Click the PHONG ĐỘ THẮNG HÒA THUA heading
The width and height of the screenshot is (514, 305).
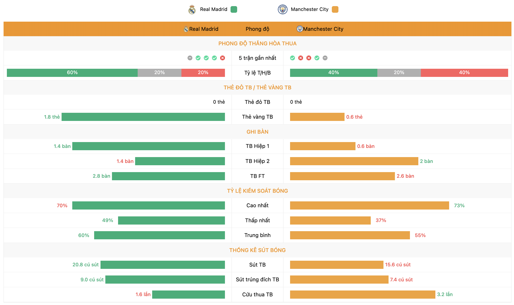[x=257, y=44]
